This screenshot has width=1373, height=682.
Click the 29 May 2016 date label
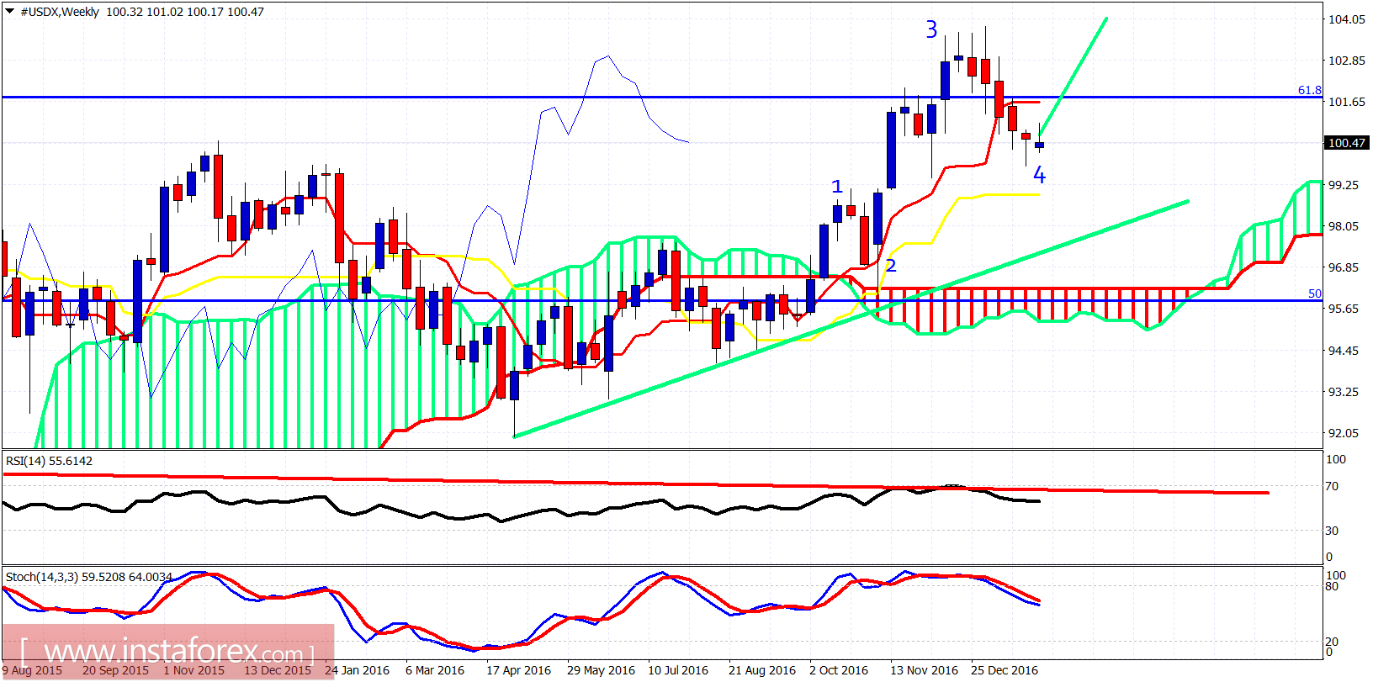(x=601, y=670)
